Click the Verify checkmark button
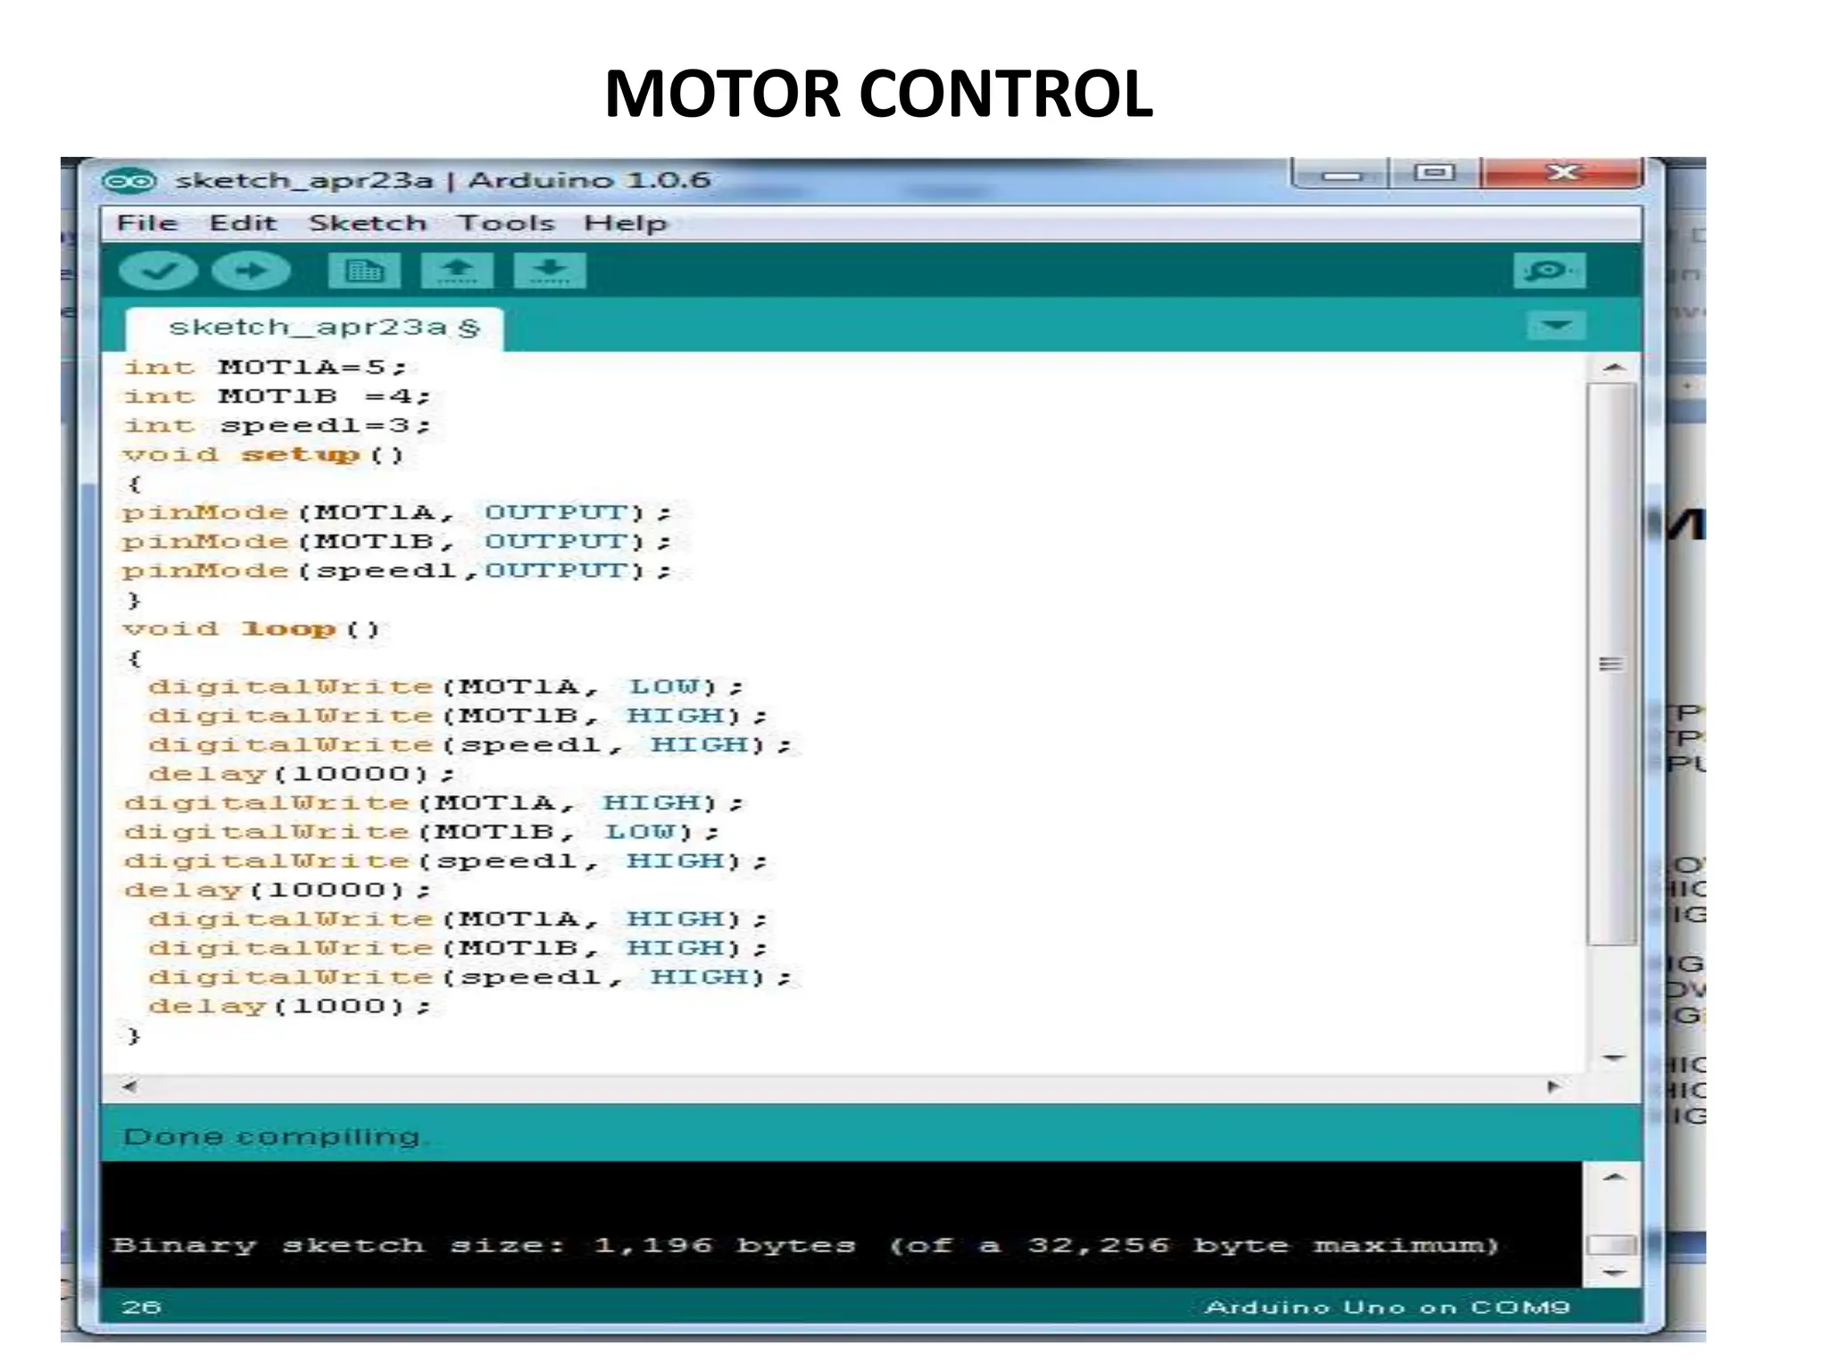Screen dimensions: 1828x1371 tap(158, 270)
